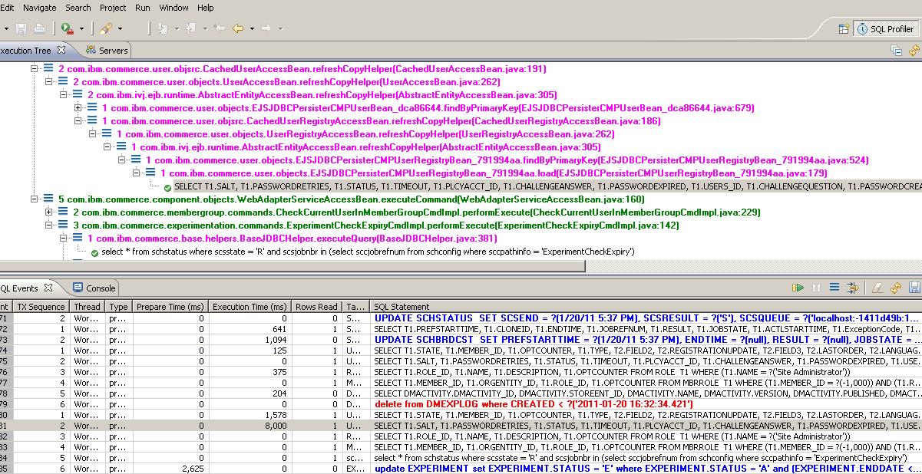This screenshot has width=922, height=474.
Task: Sort by Rows Read column header
Action: [316, 306]
